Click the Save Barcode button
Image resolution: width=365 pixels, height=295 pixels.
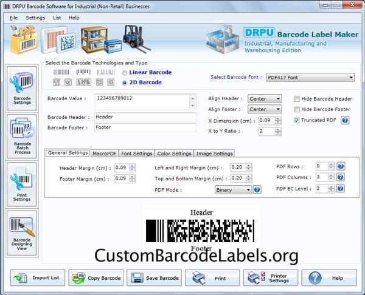(154, 277)
